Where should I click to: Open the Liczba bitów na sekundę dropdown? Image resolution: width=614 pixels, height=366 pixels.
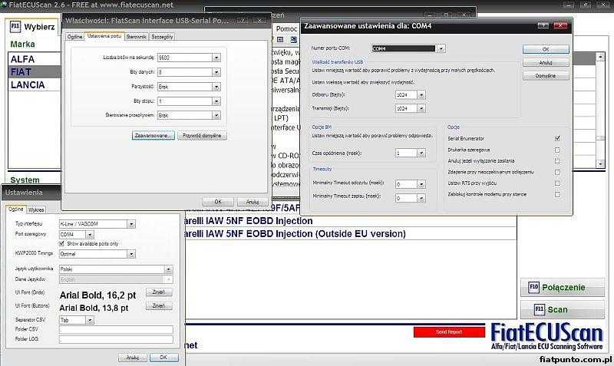[216, 58]
